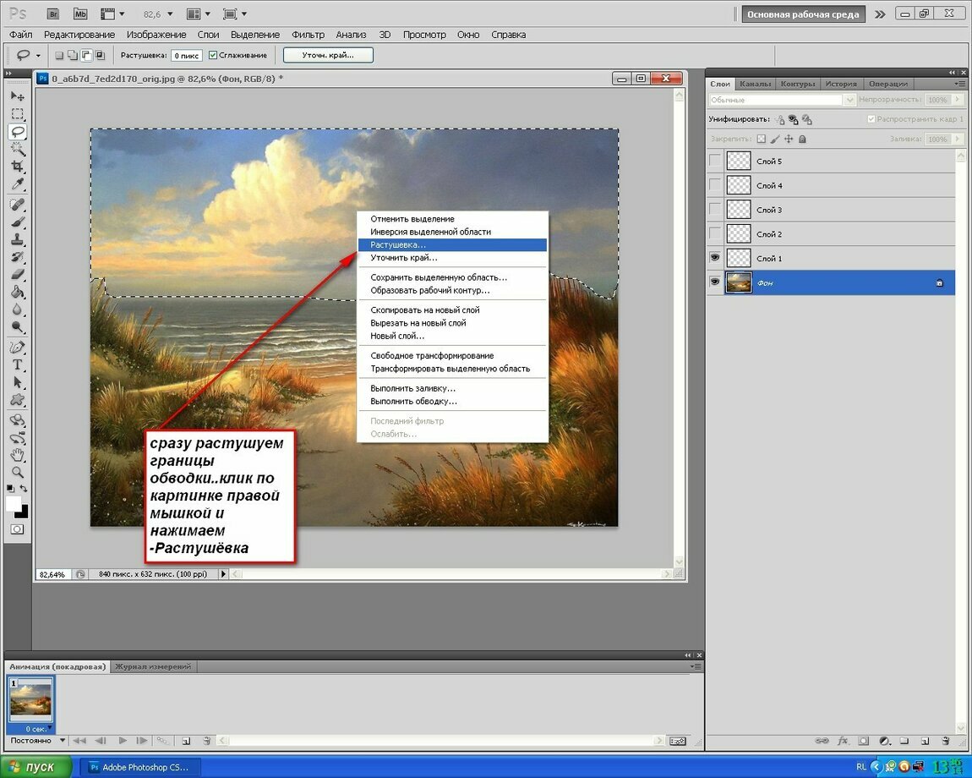Select the History Brush tool
The image size is (972, 778).
18,257
